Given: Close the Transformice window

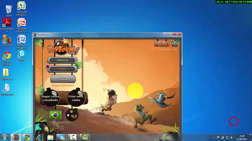Looking at the screenshot, I should (x=177, y=34).
